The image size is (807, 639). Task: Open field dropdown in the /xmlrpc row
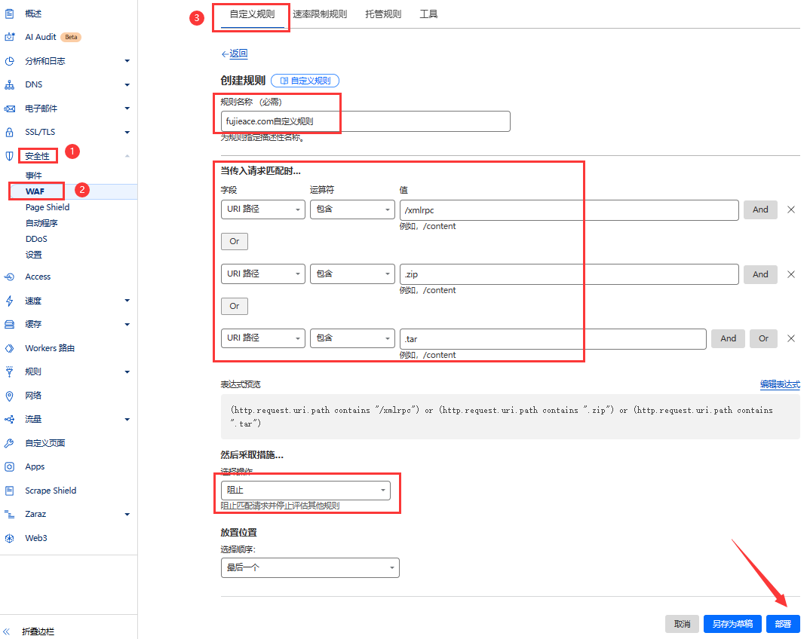[263, 209]
